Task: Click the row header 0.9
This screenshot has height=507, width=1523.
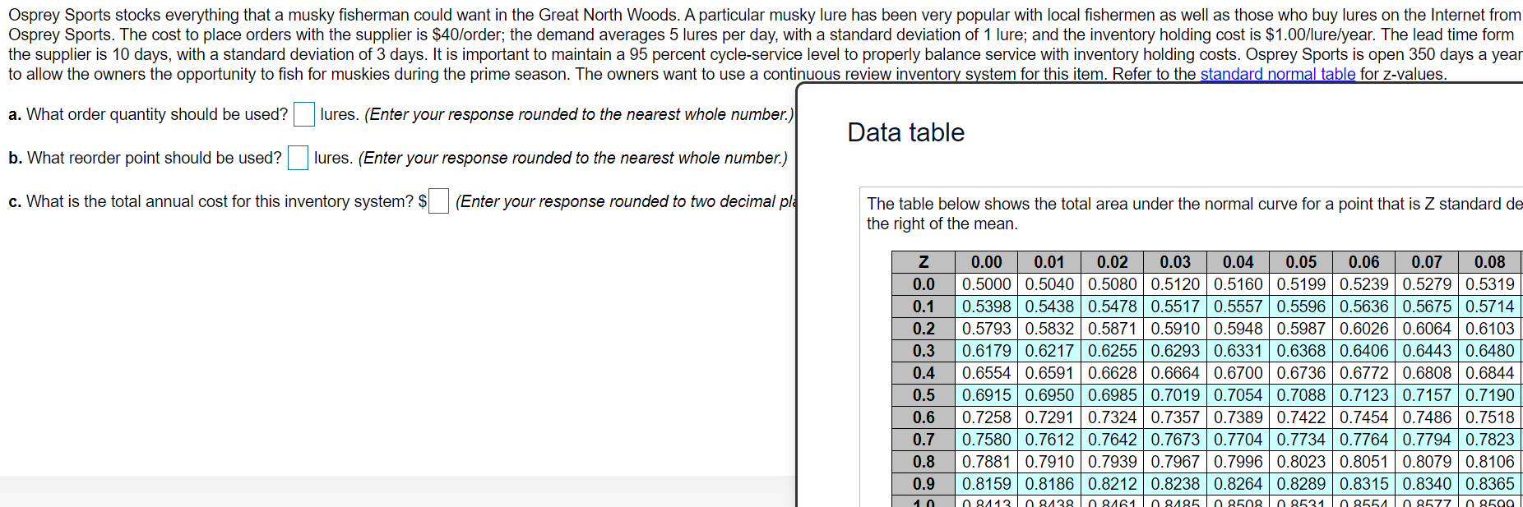Action: (x=924, y=484)
